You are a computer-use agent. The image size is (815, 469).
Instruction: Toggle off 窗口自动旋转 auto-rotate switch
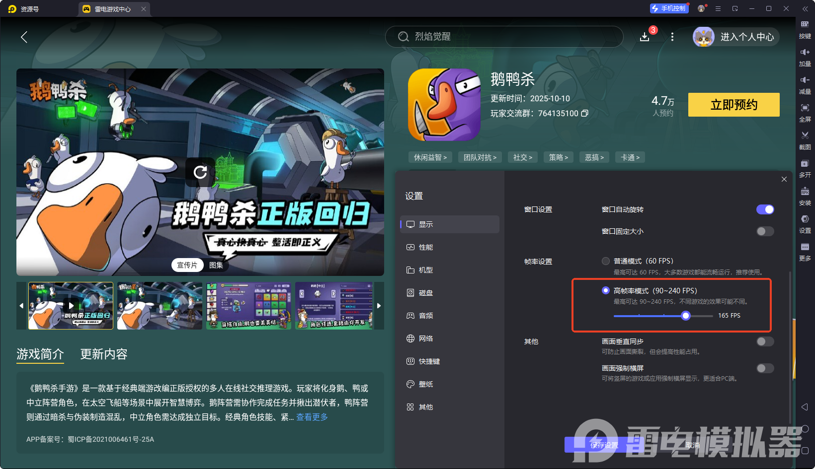(x=765, y=209)
